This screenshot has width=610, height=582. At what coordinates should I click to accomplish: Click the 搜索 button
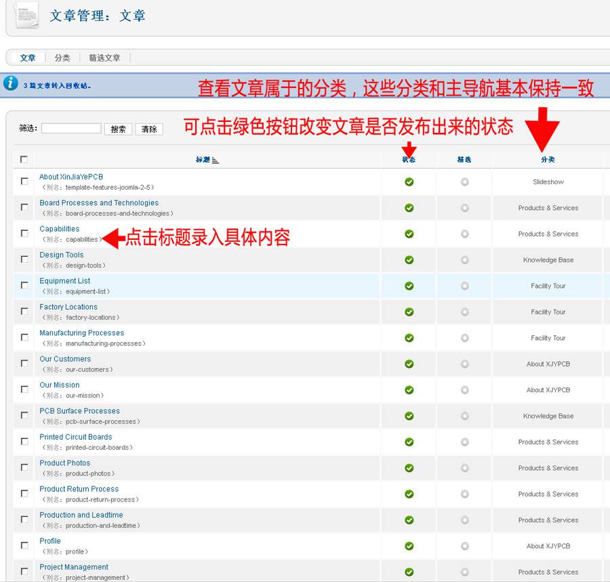(x=118, y=129)
